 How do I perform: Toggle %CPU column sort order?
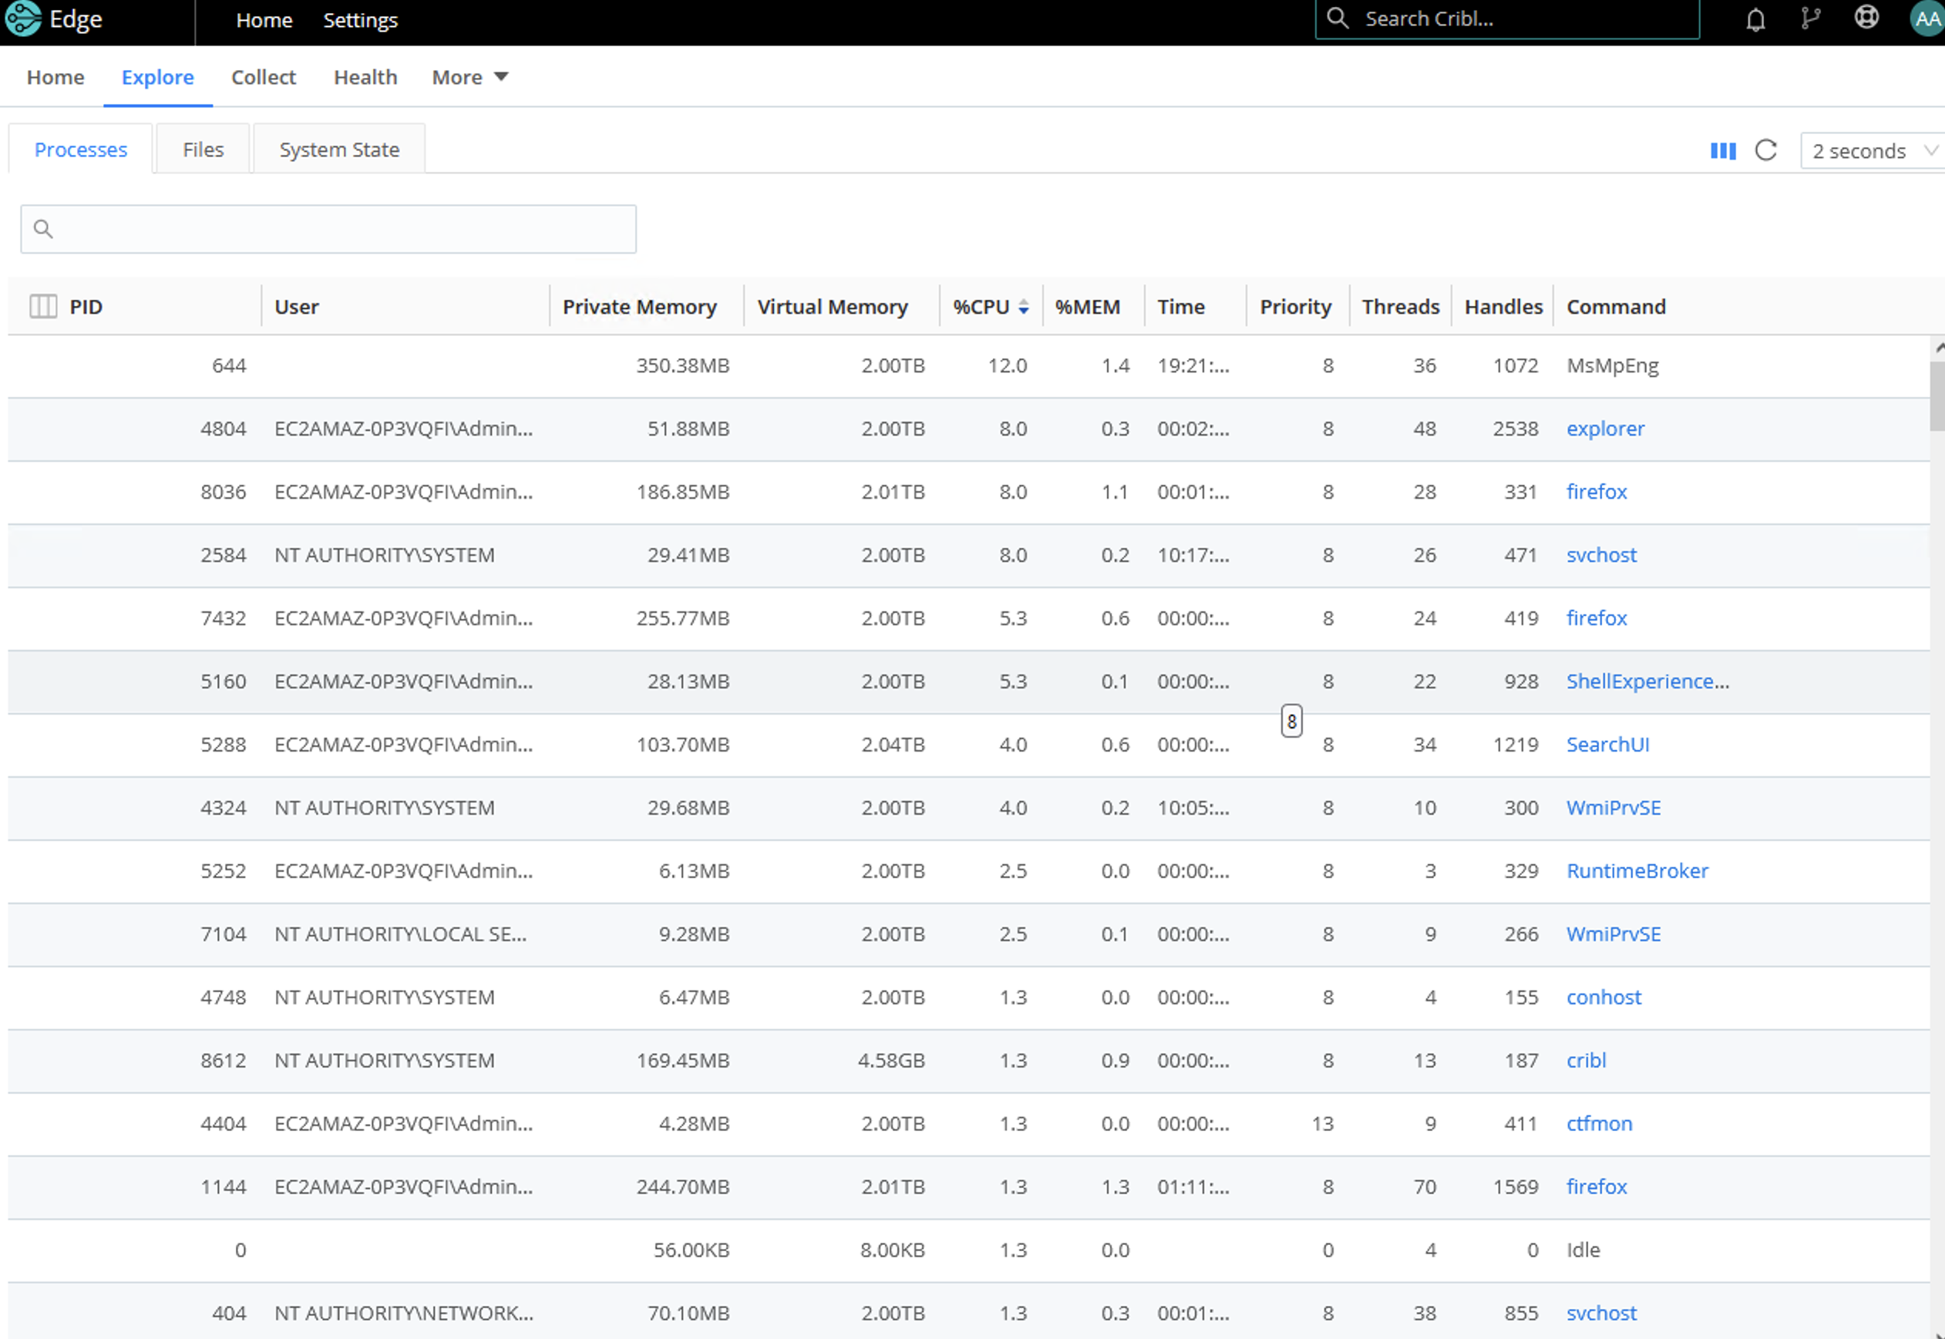(1023, 306)
